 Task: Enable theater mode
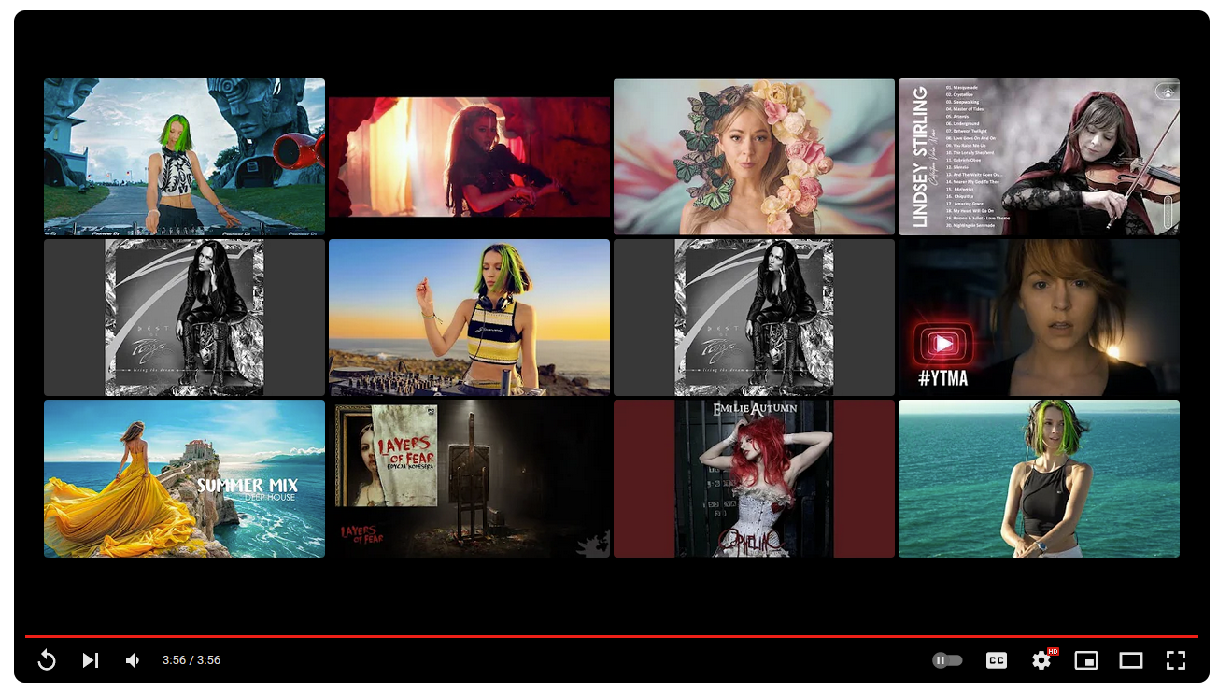tap(1131, 660)
